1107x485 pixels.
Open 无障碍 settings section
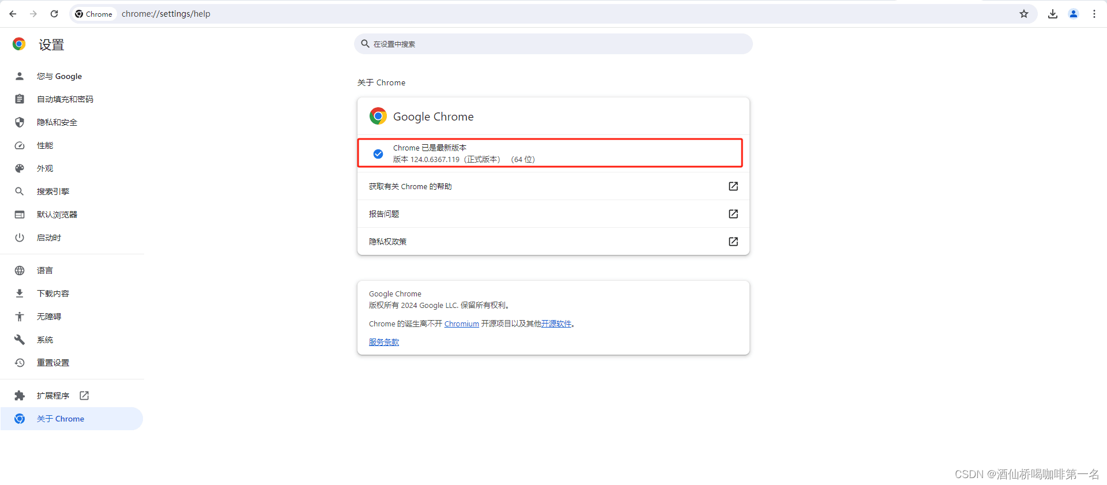[72, 317]
